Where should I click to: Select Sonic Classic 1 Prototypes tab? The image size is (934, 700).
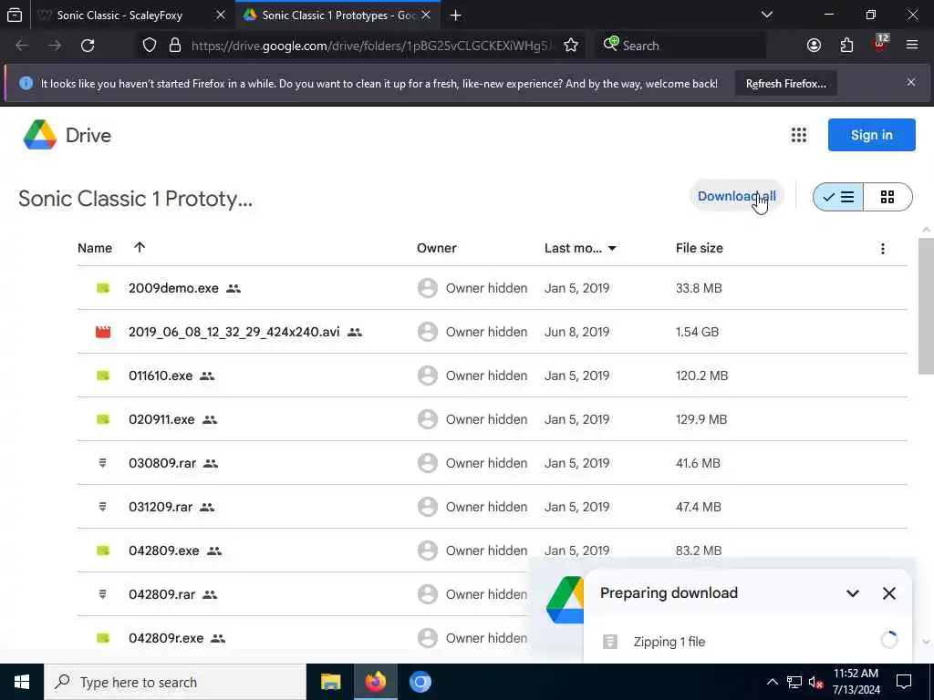pos(337,15)
